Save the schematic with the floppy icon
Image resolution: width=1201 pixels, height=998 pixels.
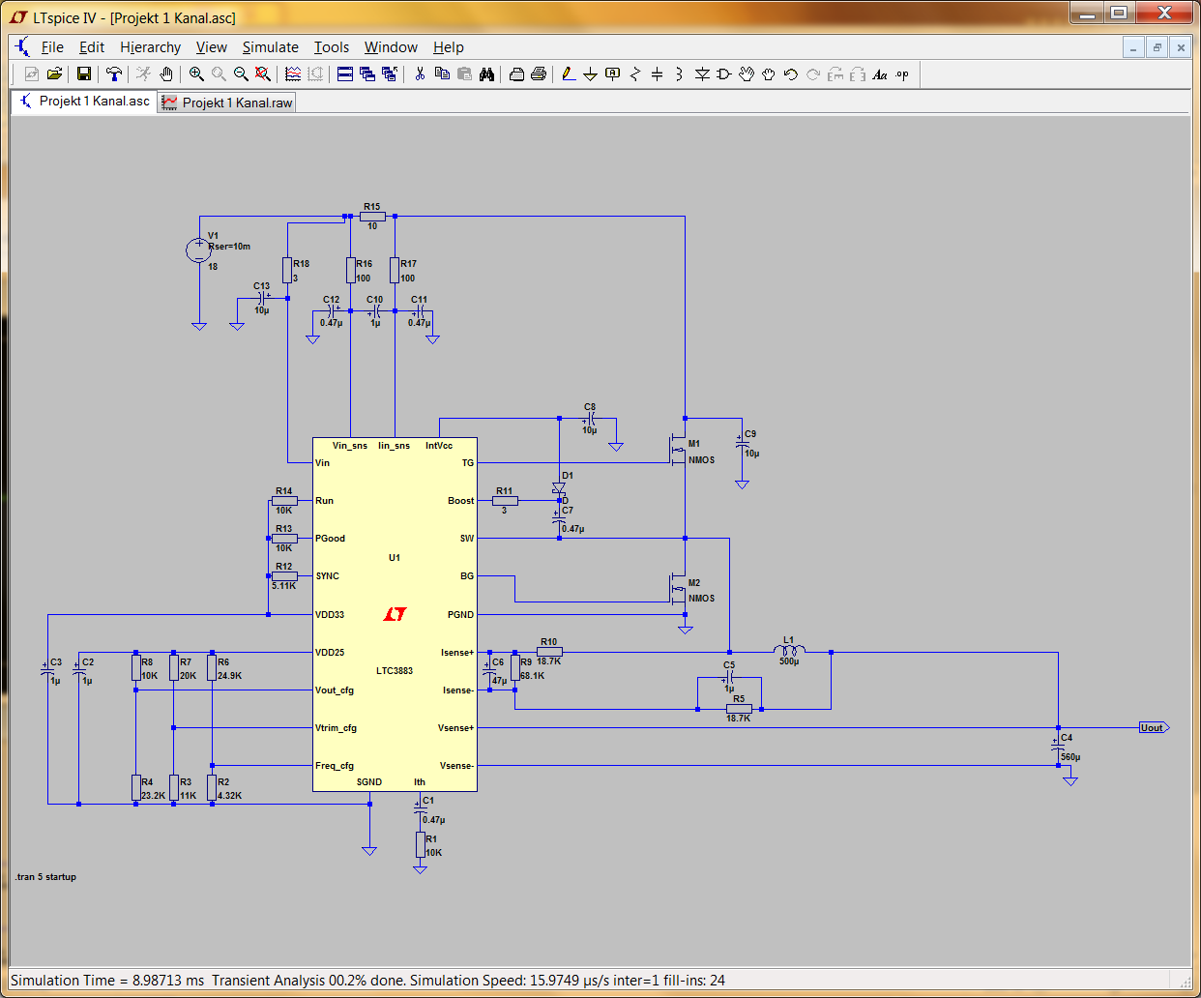pos(84,74)
